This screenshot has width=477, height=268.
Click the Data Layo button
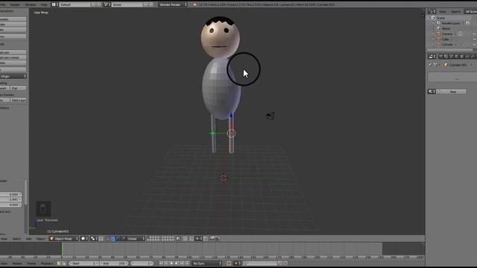(18, 100)
